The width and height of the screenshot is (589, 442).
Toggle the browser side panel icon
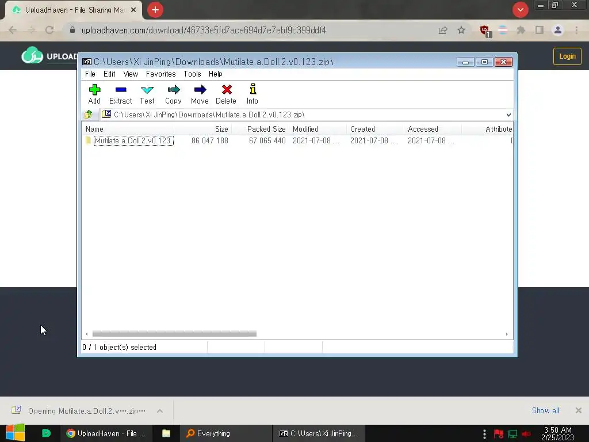[x=540, y=30]
